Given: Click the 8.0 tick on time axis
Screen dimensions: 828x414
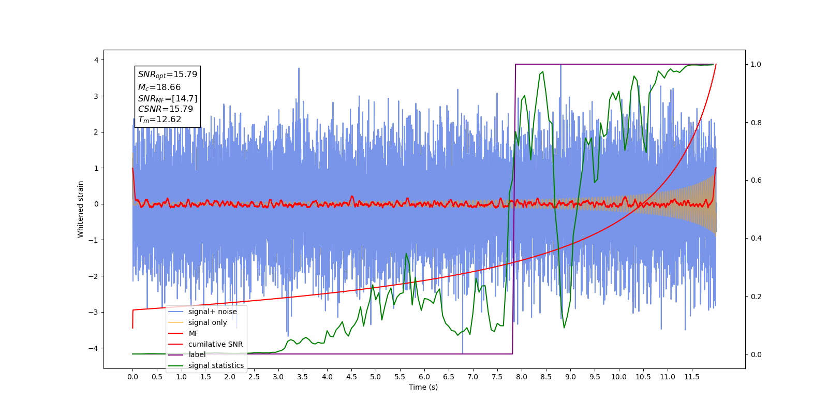Looking at the screenshot, I should click(x=522, y=377).
